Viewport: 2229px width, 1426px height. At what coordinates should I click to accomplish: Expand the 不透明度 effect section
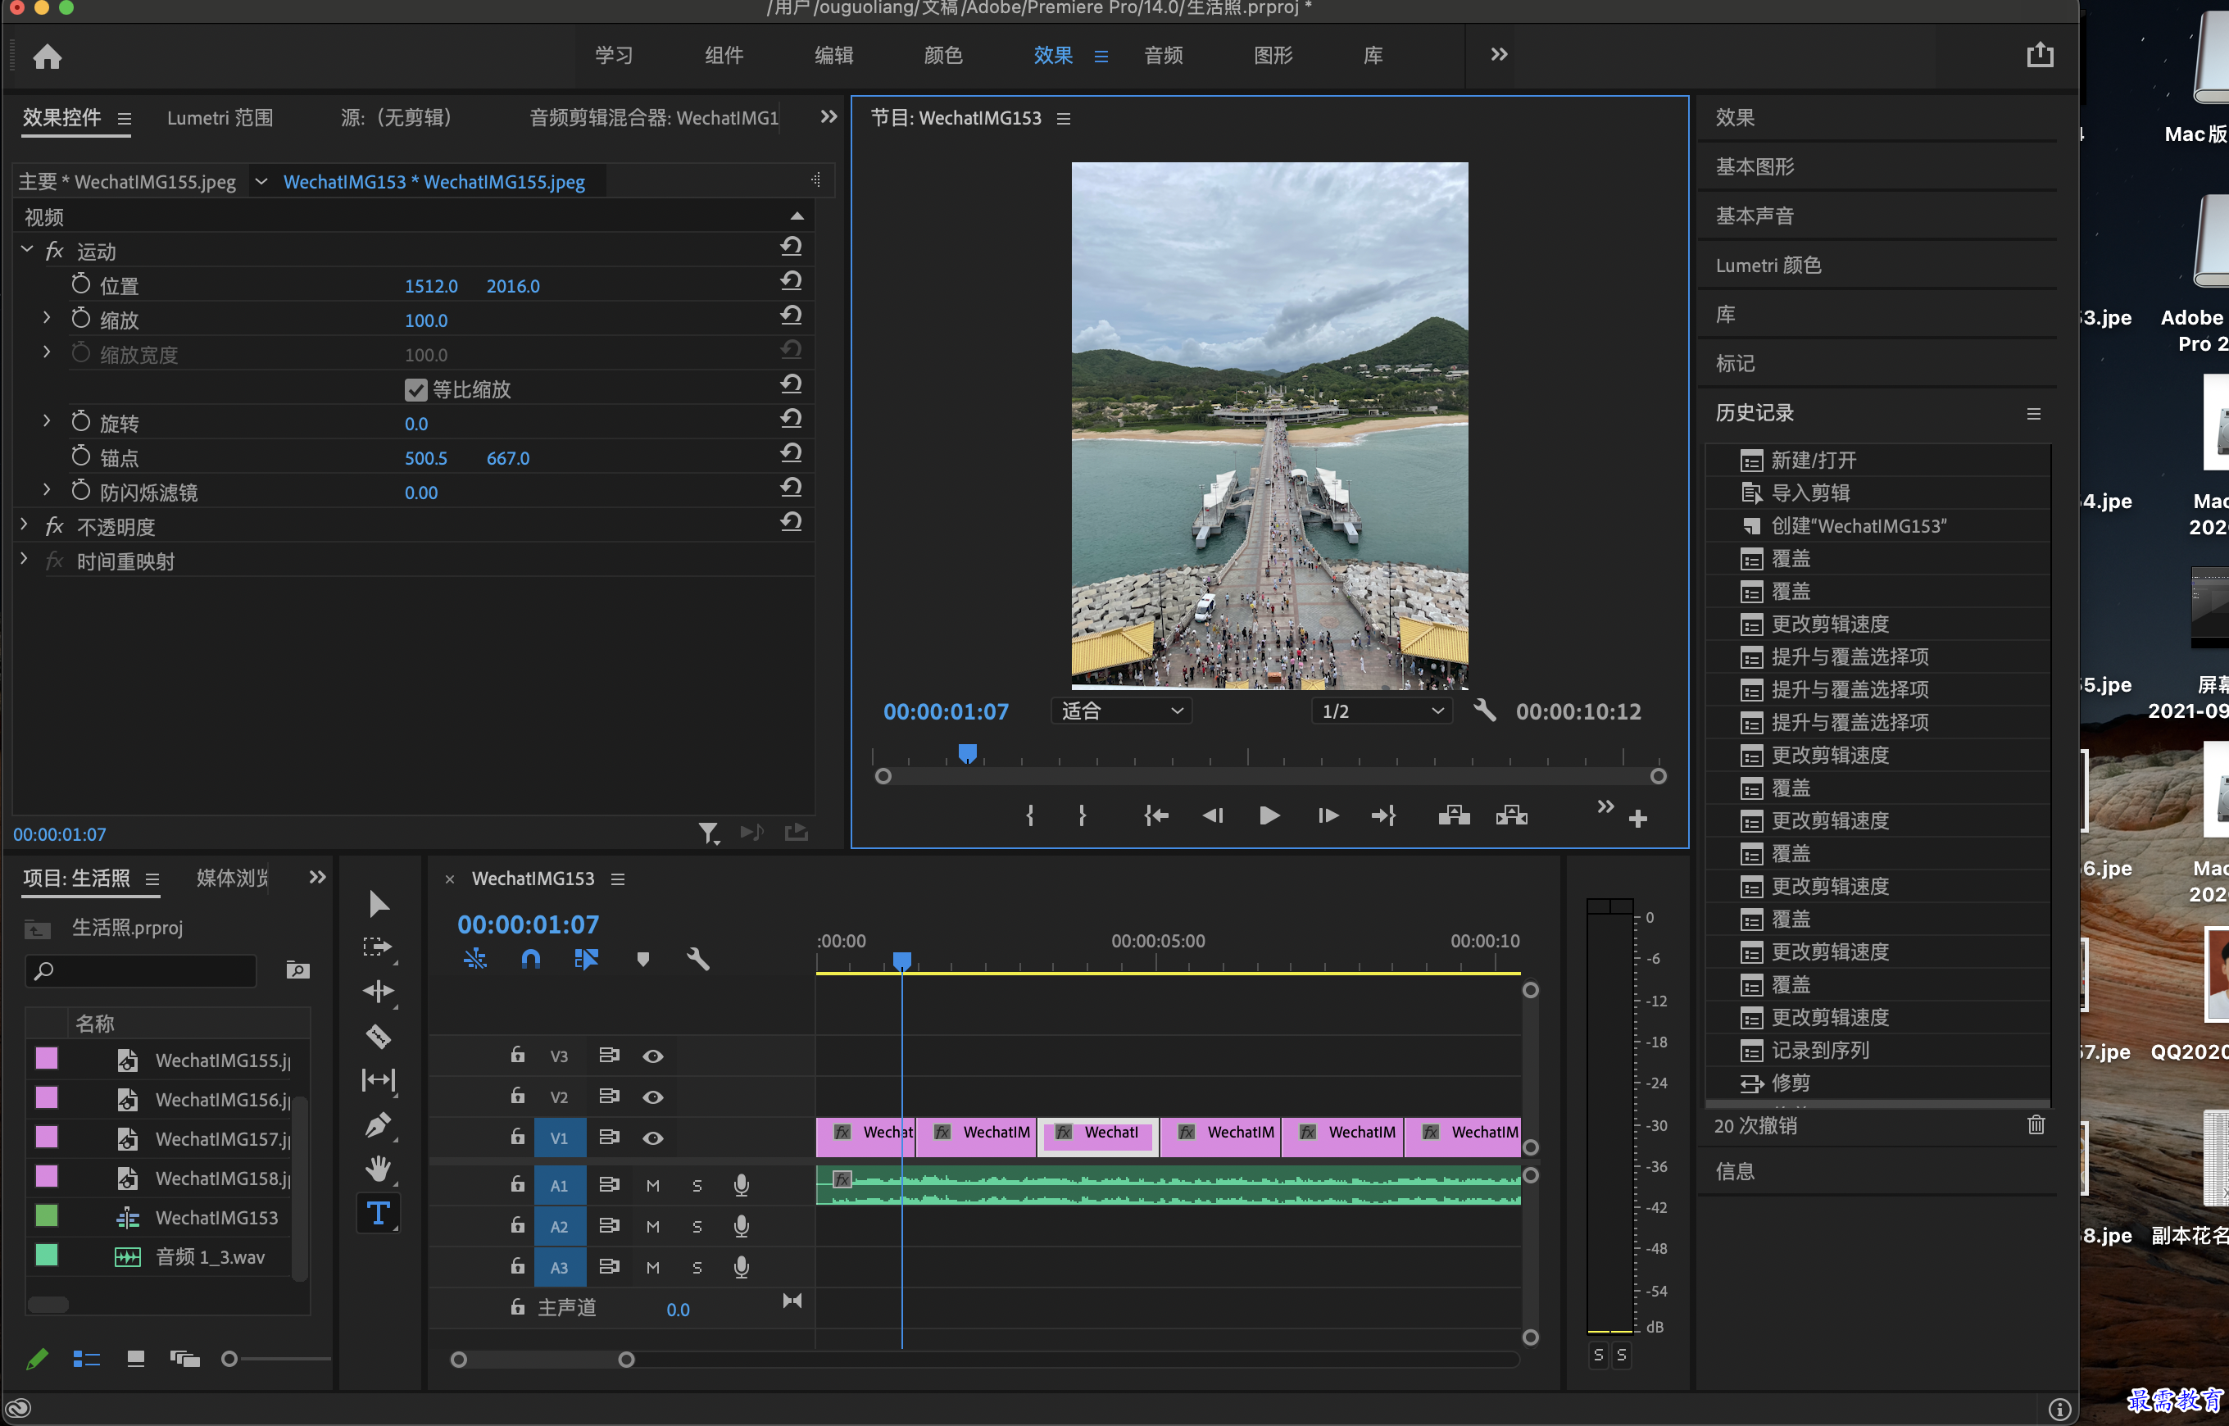click(25, 525)
